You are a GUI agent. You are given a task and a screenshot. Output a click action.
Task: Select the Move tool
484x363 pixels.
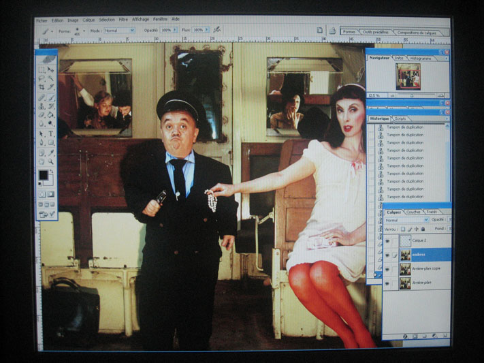[50, 70]
